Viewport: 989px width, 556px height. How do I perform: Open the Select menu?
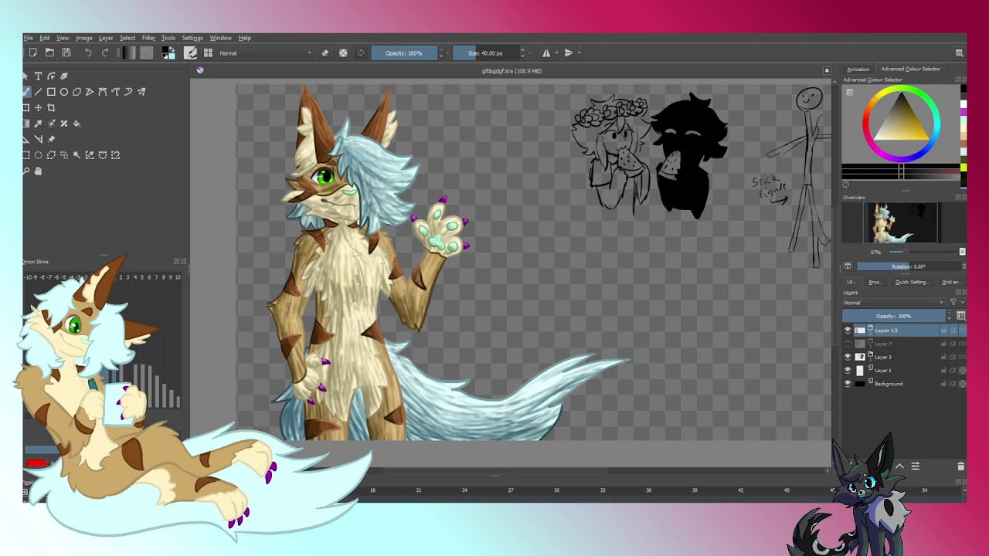(127, 38)
